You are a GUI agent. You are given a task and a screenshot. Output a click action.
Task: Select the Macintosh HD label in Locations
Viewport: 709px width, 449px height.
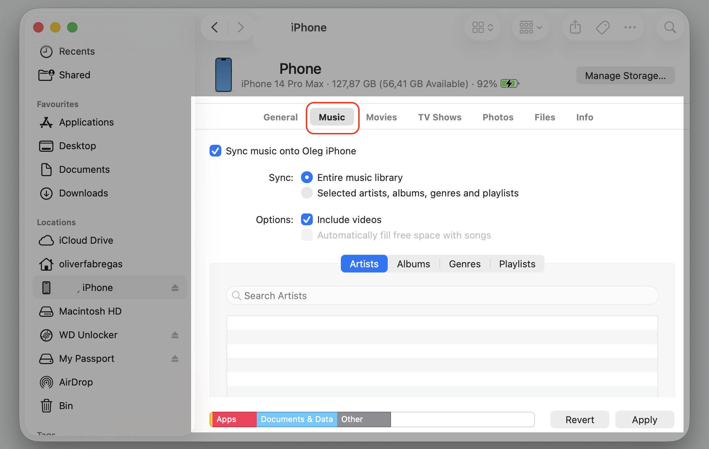click(x=90, y=311)
